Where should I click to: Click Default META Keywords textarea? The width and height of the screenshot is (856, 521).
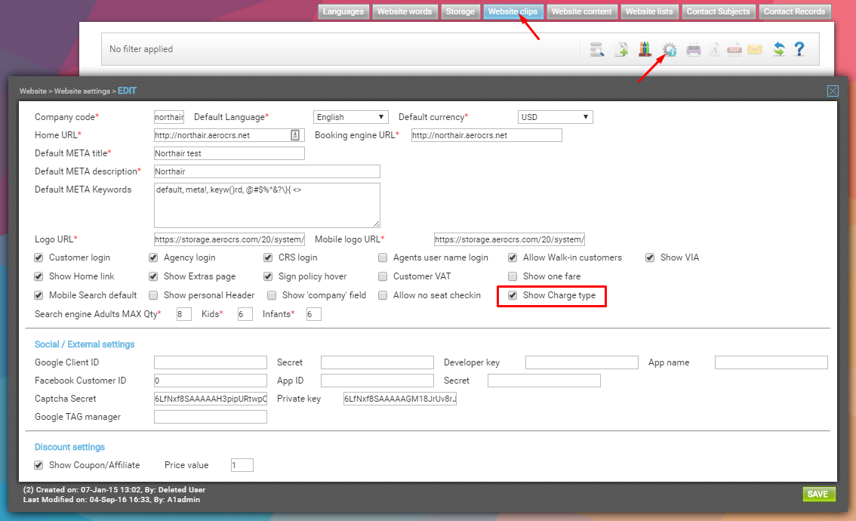click(267, 205)
